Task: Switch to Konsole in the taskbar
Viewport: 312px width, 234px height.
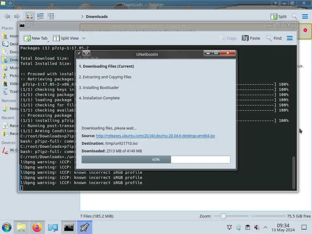Action: 69,227
